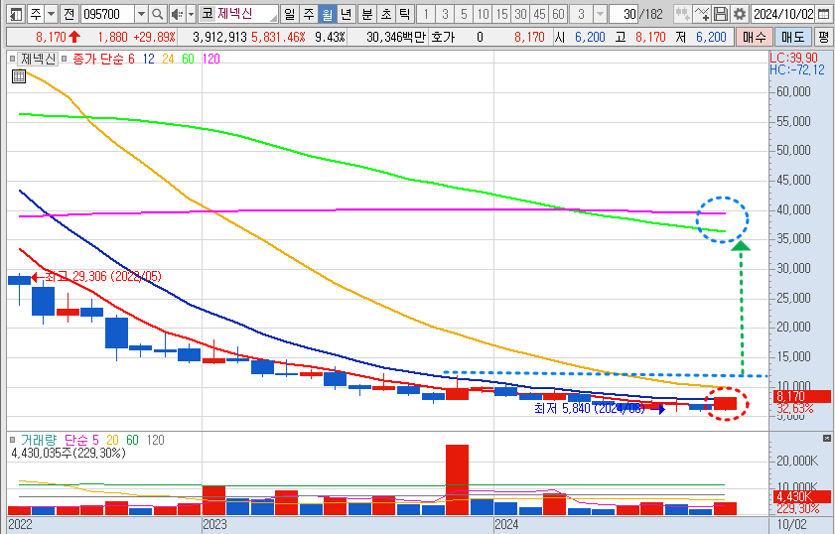The image size is (835, 534).
Task: Select the volume average 5 legend
Action: (96, 440)
